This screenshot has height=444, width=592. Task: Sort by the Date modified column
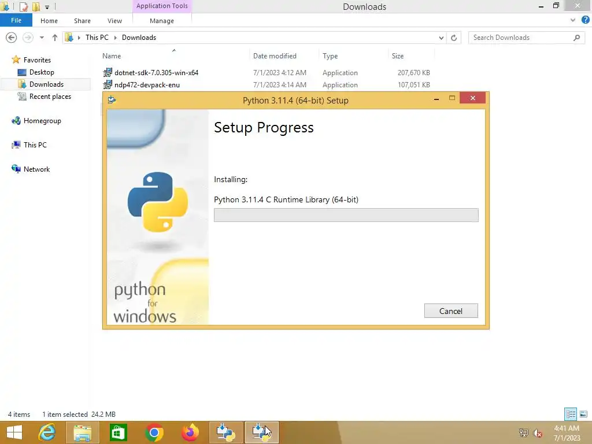click(x=275, y=56)
